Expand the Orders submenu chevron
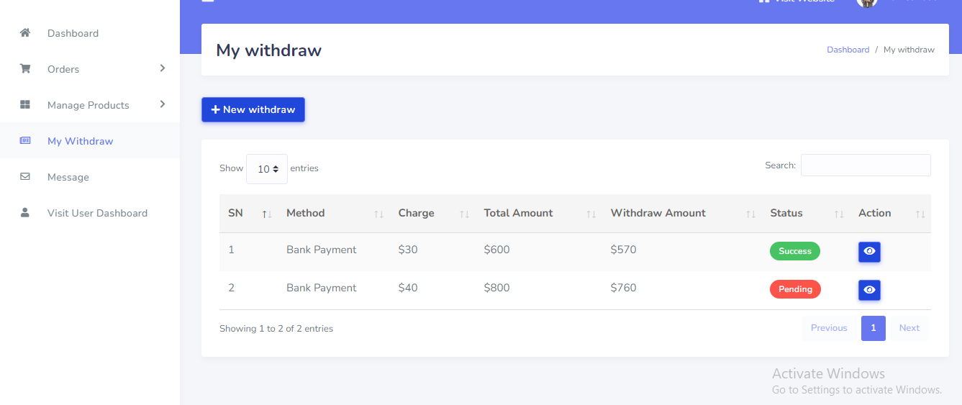Viewport: 962px width, 405px height. click(163, 68)
